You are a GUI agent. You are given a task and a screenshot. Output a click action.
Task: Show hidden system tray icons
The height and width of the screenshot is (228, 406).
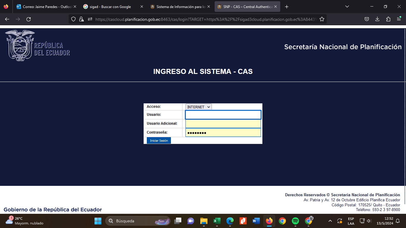[x=330, y=221]
